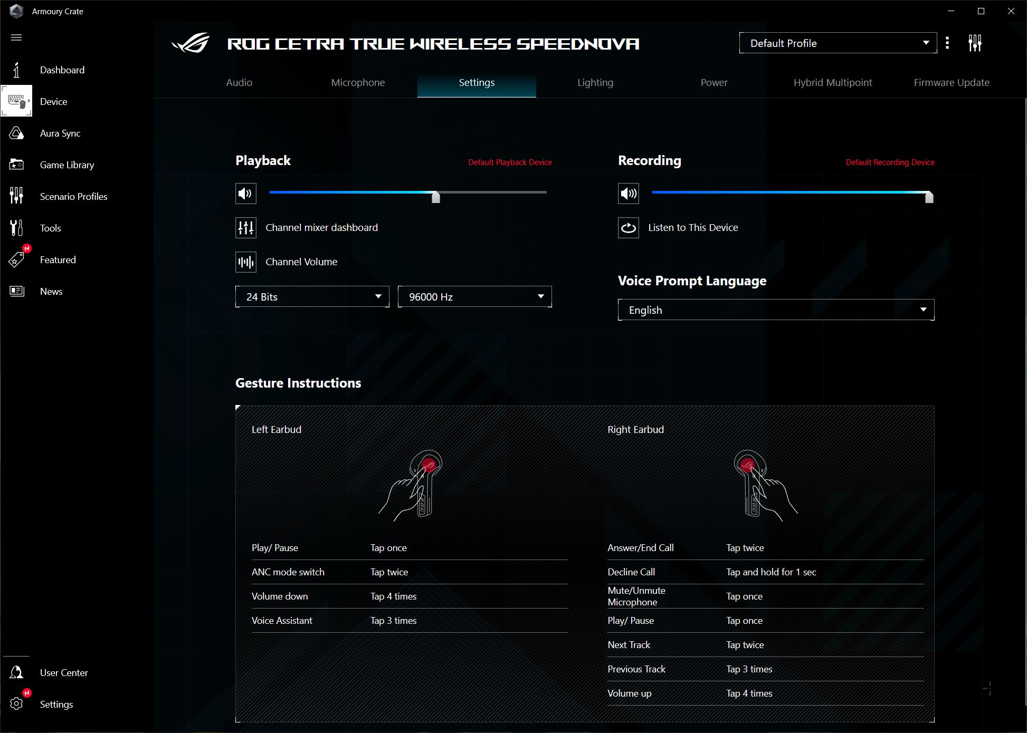The width and height of the screenshot is (1027, 733).
Task: Click the Playback volume slider handle
Action: coord(436,197)
